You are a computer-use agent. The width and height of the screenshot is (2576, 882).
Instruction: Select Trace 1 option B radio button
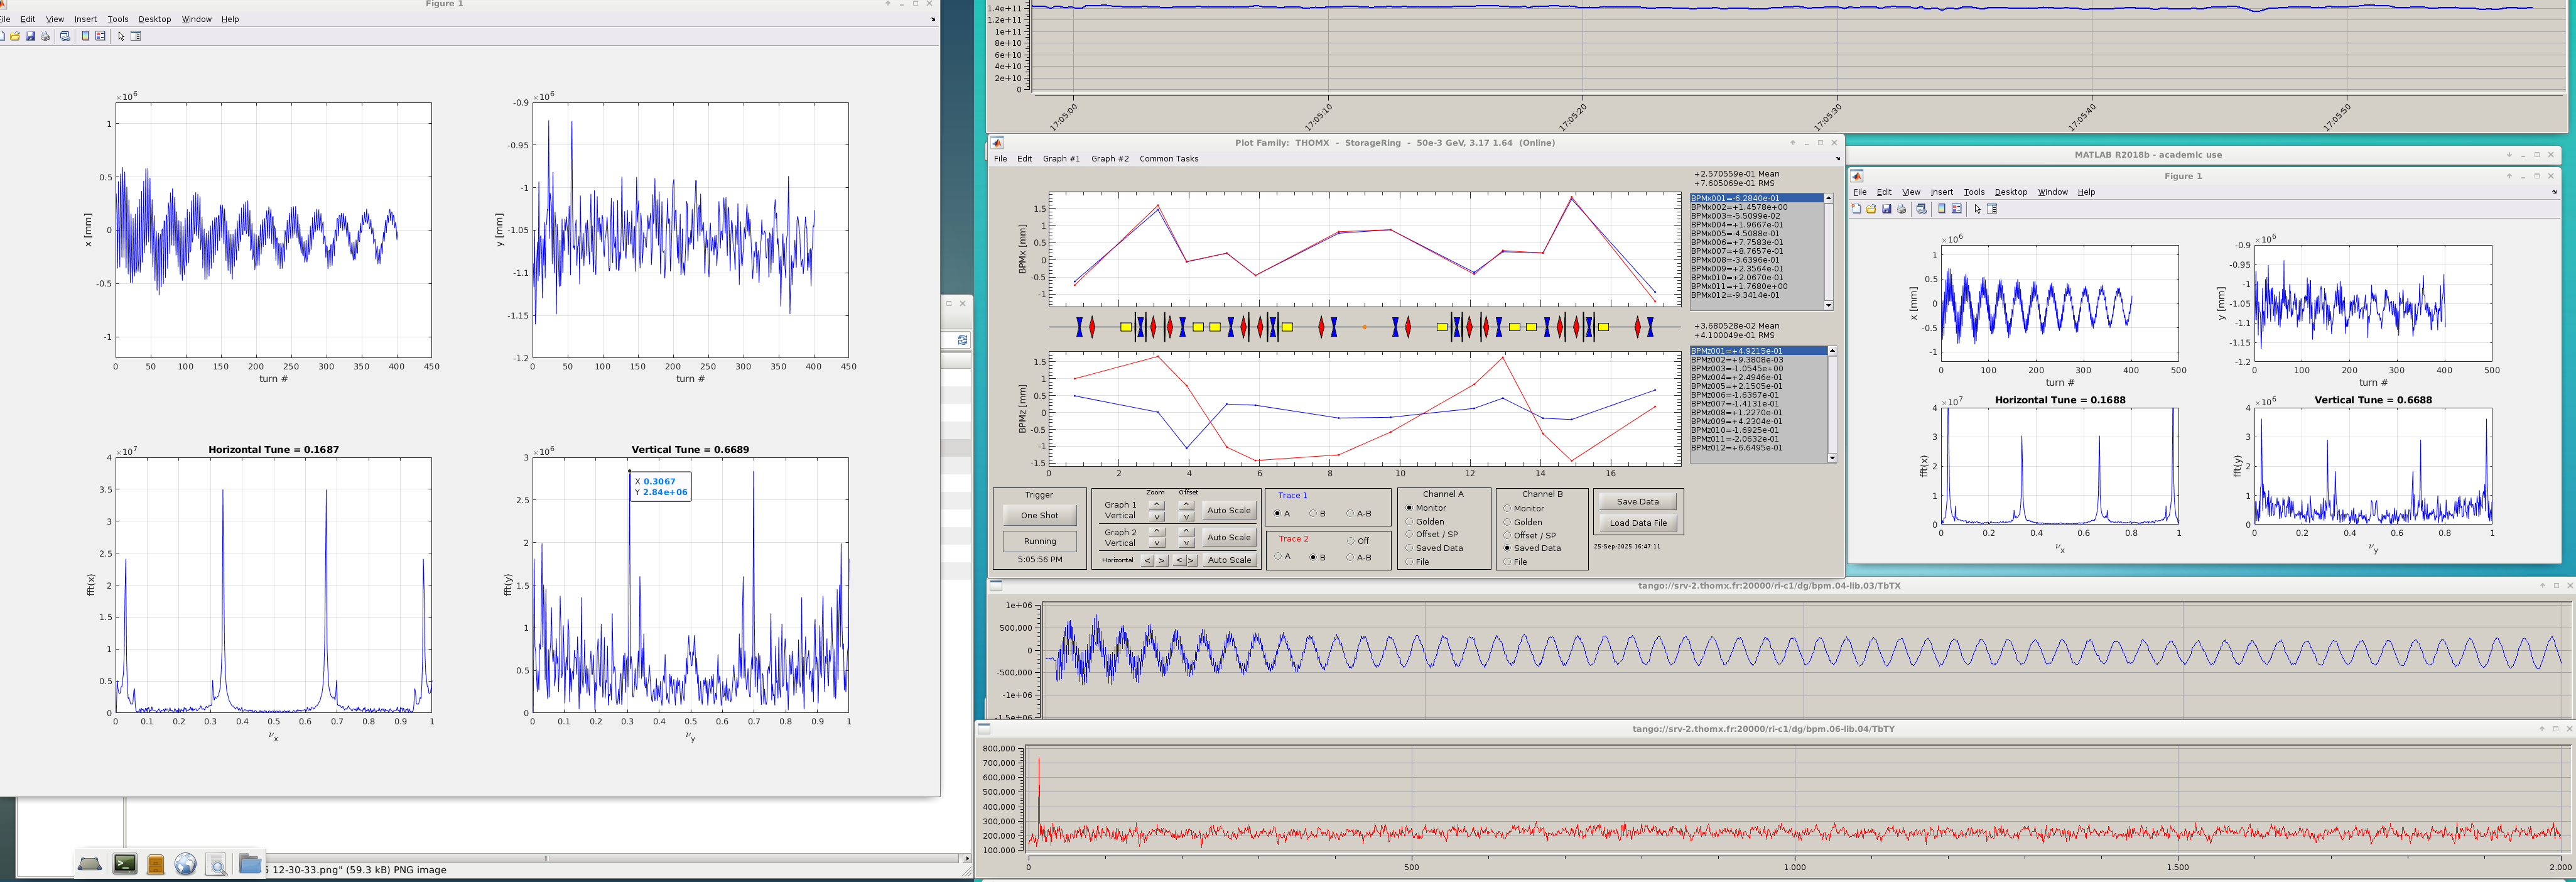(x=1313, y=514)
